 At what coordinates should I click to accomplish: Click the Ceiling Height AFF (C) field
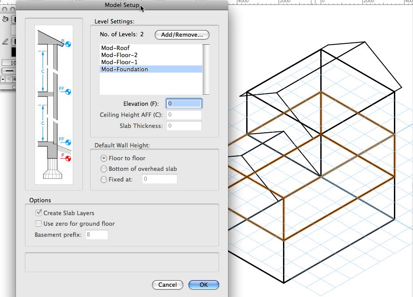(x=184, y=115)
